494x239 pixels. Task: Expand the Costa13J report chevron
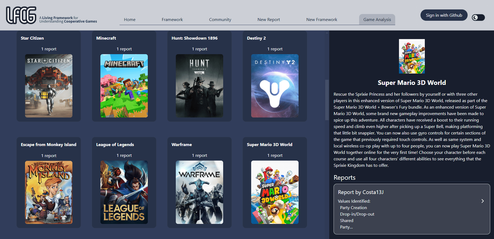pos(482,201)
